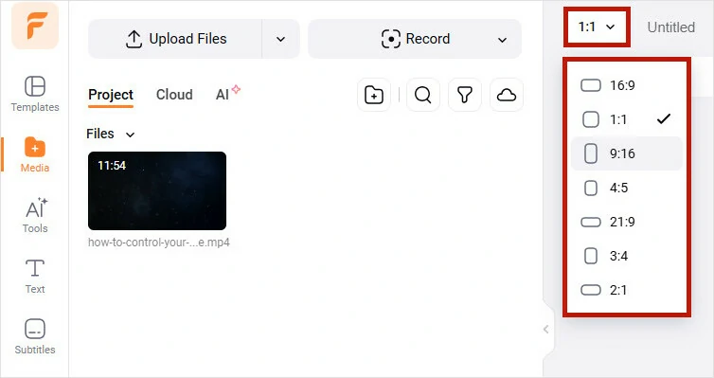Choose the 21:9 aspect ratio
Image resolution: width=714 pixels, height=378 pixels.
coord(626,222)
